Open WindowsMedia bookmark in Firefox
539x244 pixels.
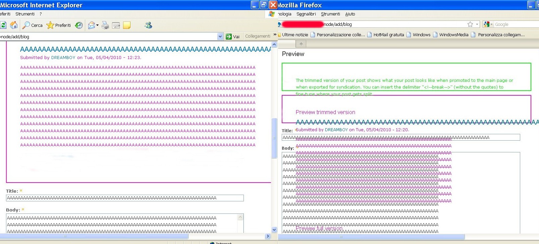(x=450, y=35)
